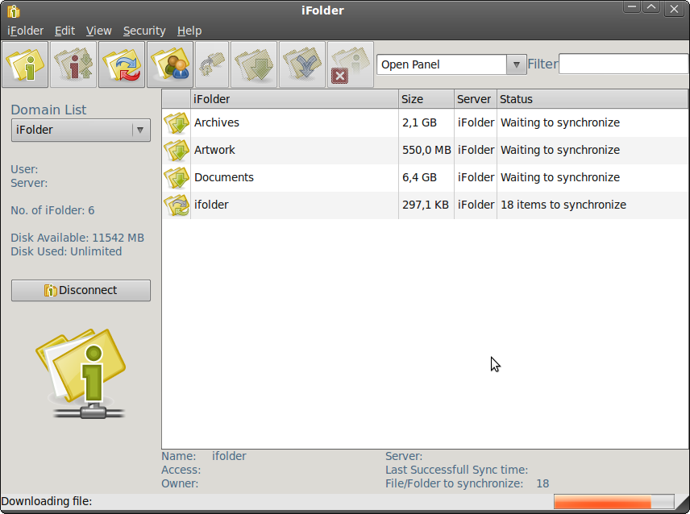
Task: Open the iFolder menu
Action: coord(26,31)
